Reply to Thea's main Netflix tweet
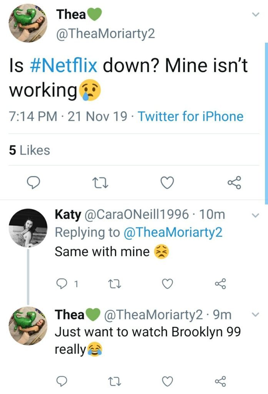This screenshot has height=394, width=268. click(x=34, y=183)
